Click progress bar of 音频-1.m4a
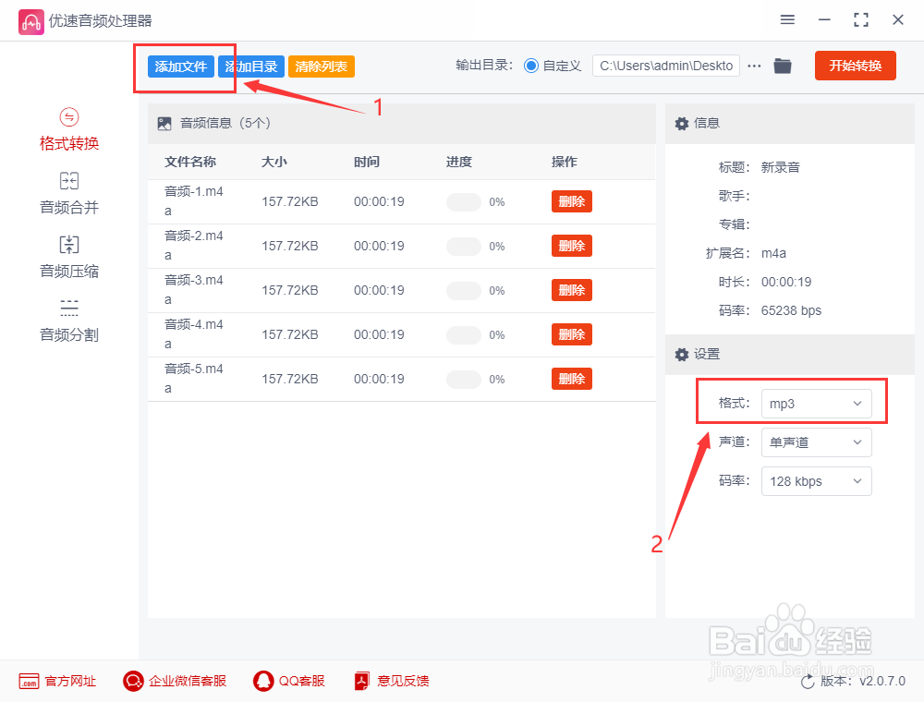 pyautogui.click(x=464, y=202)
